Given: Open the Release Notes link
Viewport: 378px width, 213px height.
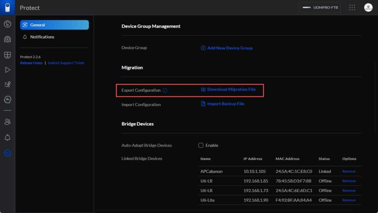Looking at the screenshot, I should (x=31, y=63).
